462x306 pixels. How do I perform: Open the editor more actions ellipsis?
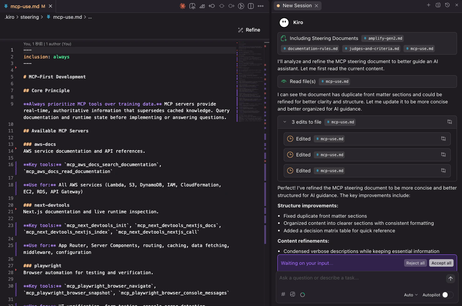261,6
